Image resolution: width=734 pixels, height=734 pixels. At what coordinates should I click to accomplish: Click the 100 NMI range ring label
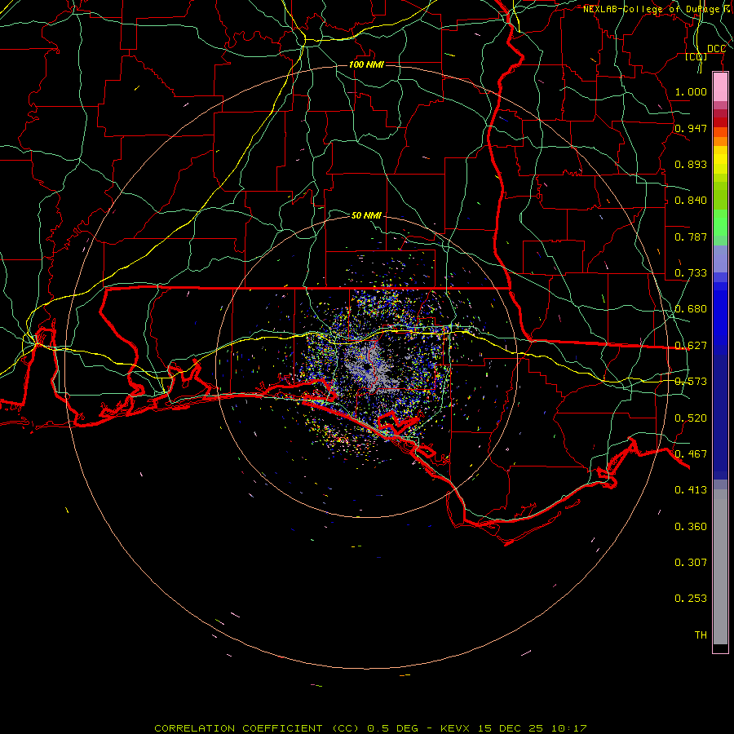[x=366, y=64]
